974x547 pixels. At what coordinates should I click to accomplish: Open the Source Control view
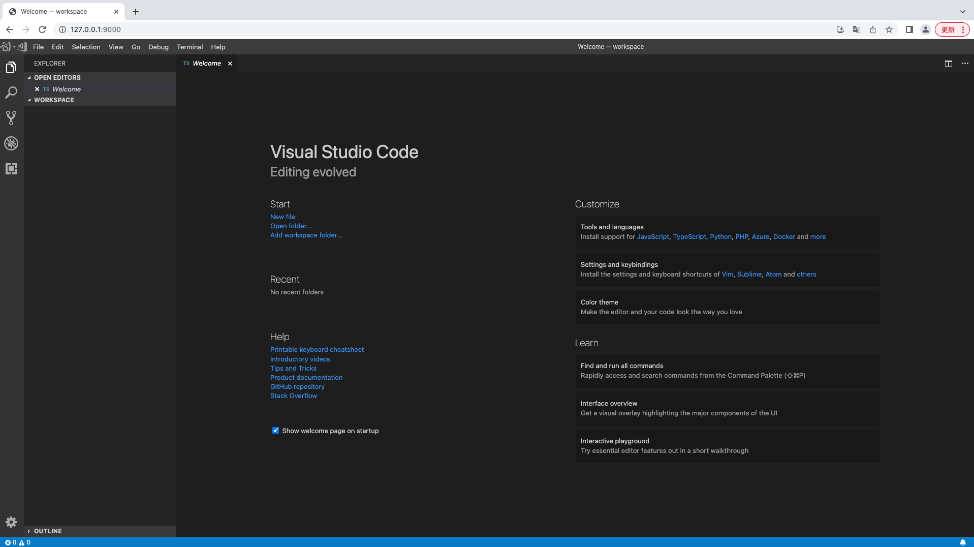click(11, 118)
